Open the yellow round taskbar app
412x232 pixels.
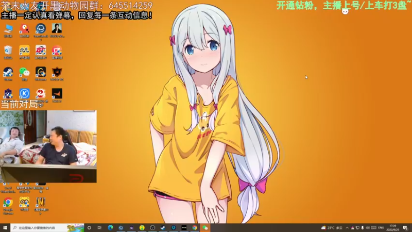pyautogui.click(x=142, y=228)
